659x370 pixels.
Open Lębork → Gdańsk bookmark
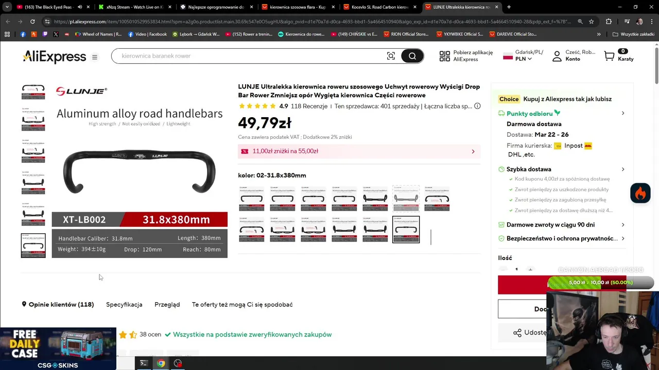click(x=196, y=34)
